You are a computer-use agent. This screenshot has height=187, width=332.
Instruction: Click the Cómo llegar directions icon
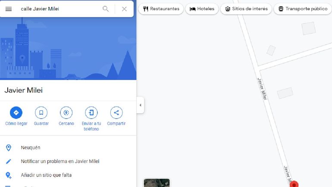(16, 113)
